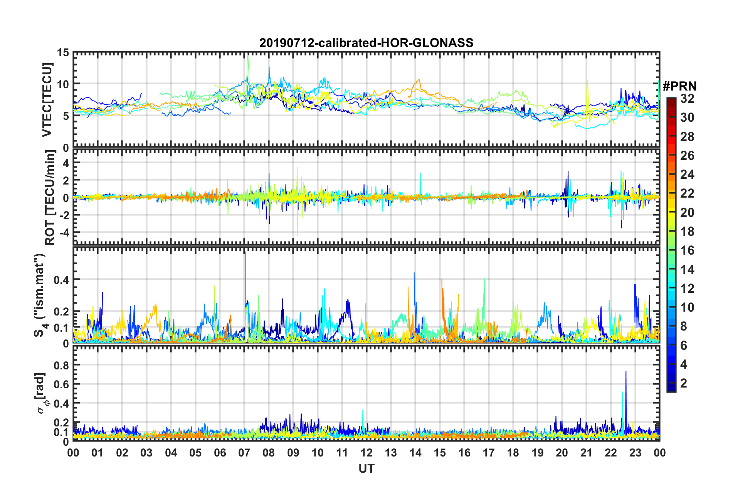Click VTEC y-axis tick label 10
This screenshot has width=733, height=490.
coord(63,84)
